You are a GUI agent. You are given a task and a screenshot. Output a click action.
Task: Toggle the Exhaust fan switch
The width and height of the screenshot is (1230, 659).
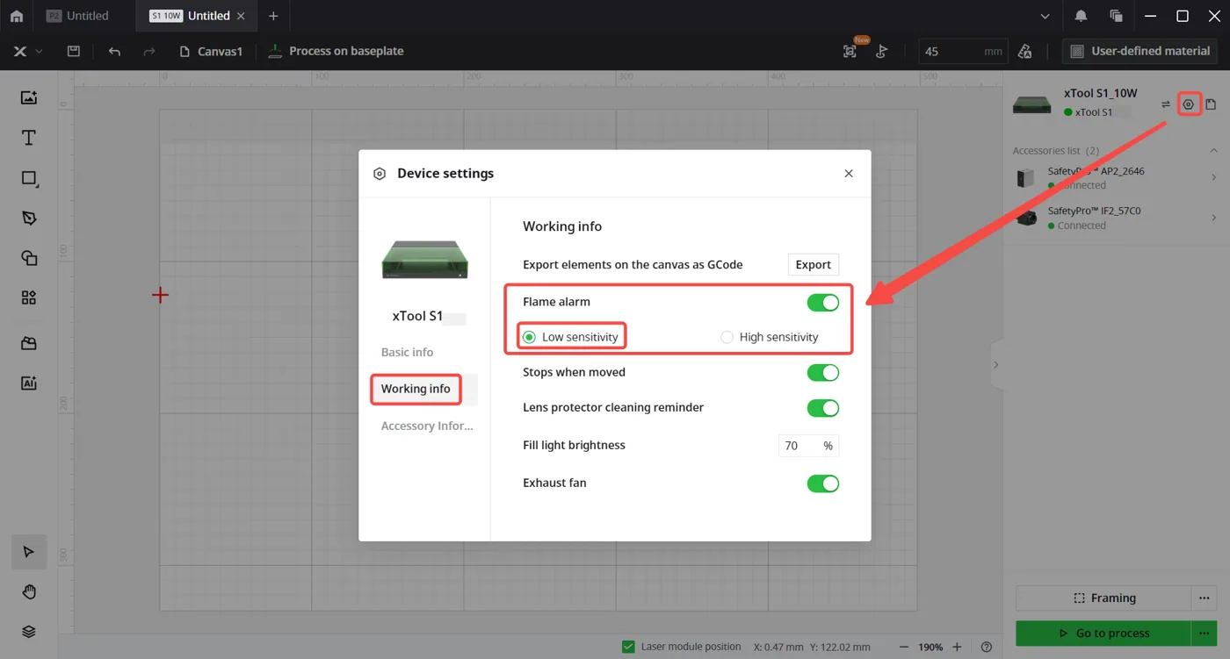823,484
